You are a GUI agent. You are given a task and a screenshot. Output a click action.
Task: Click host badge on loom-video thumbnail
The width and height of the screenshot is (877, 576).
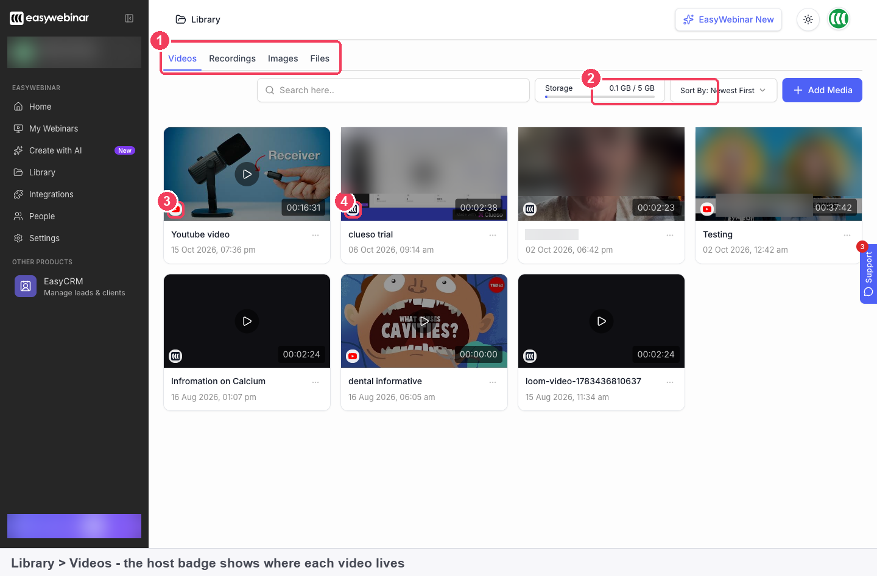click(x=530, y=356)
